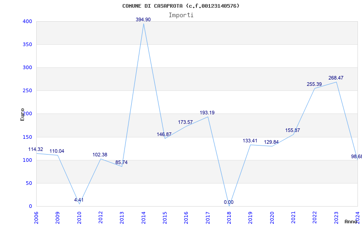Click the 146.87 data label
The width and height of the screenshot is (362, 226).
[x=164, y=134]
